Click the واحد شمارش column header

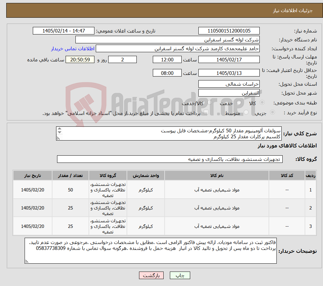click(x=146, y=175)
